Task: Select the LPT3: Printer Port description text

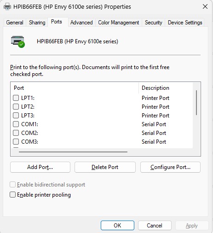Action: point(155,116)
